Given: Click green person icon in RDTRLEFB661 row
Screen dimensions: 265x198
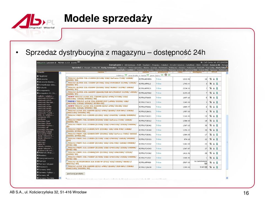Looking at the screenshot, I should point(217,107).
